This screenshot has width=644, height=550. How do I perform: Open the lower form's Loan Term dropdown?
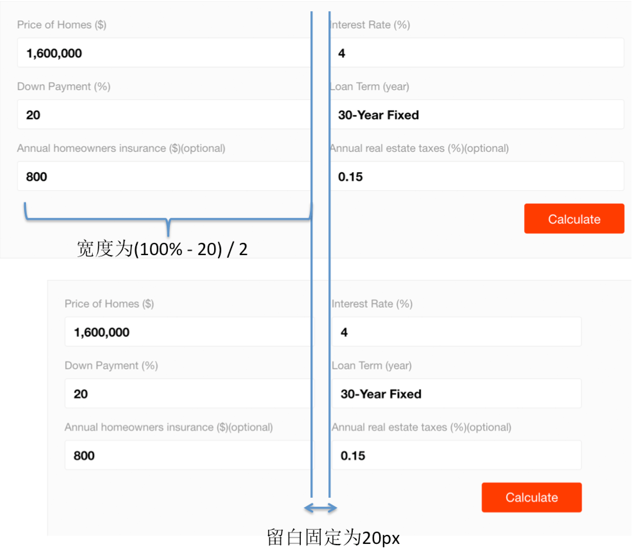457,393
